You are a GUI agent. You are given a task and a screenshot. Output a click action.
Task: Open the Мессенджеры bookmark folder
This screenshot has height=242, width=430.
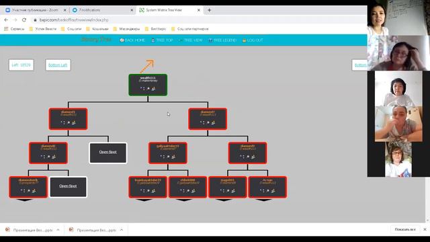(126, 29)
